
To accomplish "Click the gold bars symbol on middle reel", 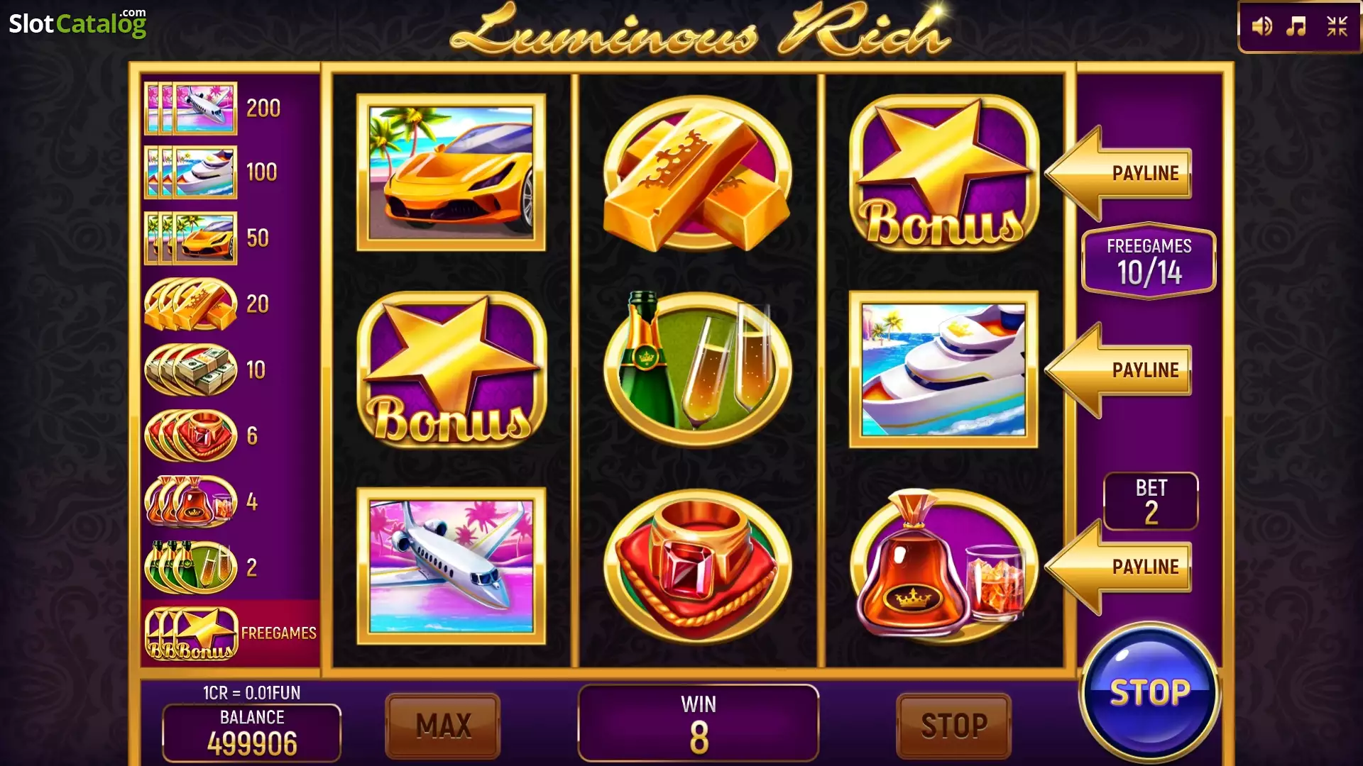I will point(697,174).
